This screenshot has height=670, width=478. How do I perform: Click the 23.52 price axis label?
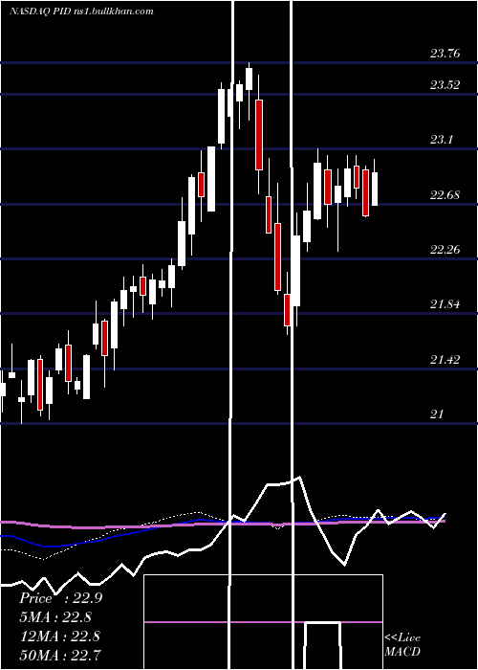[x=445, y=84]
